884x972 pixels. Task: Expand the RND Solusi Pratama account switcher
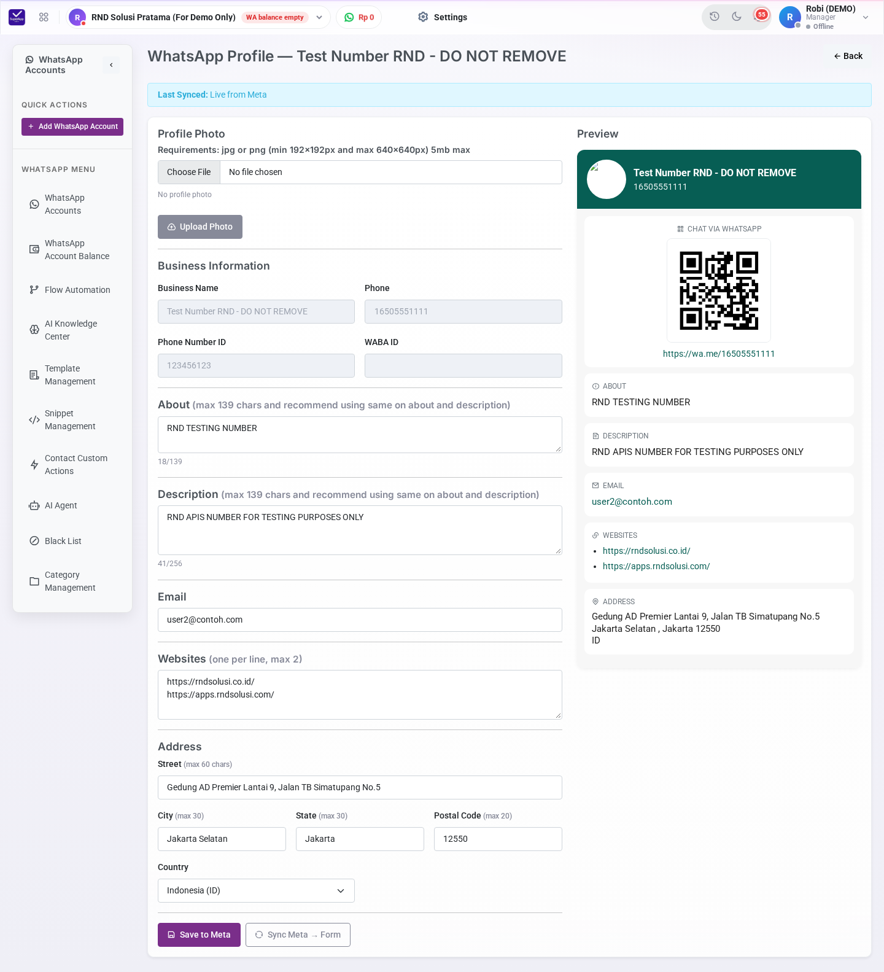point(198,17)
